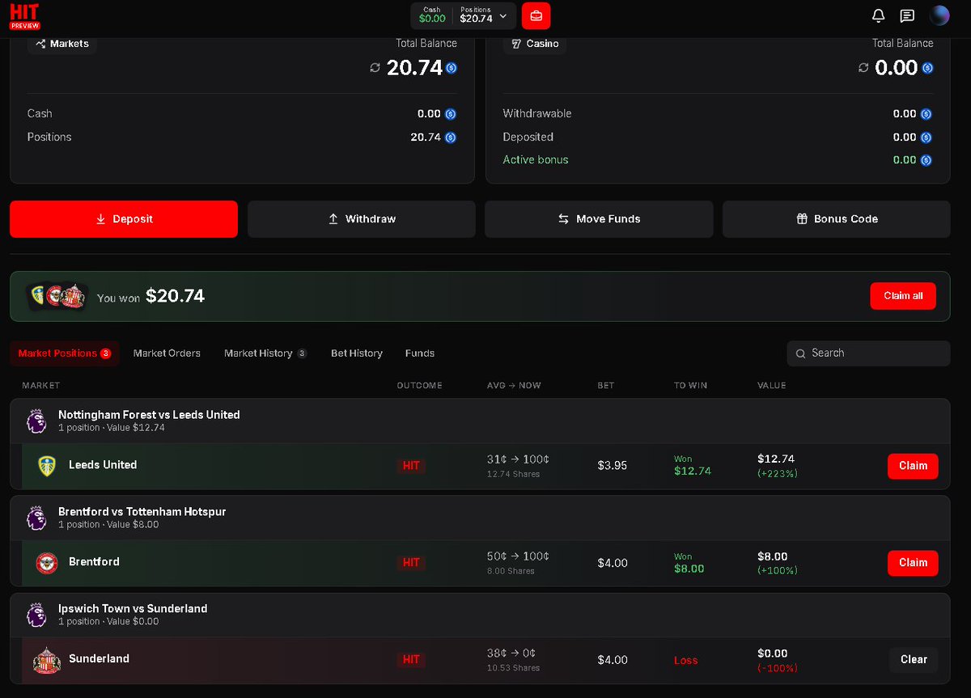This screenshot has height=698, width=971.
Task: Click the Sunderland outcome name
Action: 99,659
